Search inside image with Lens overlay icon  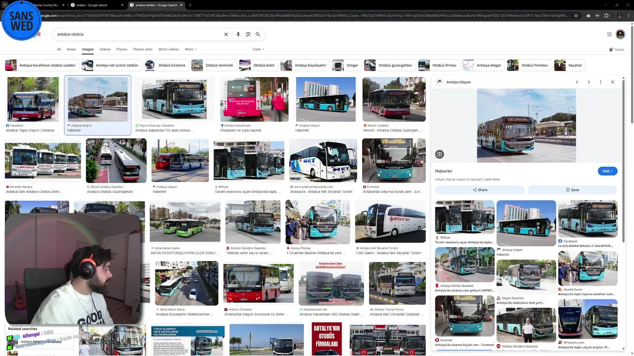(x=439, y=154)
